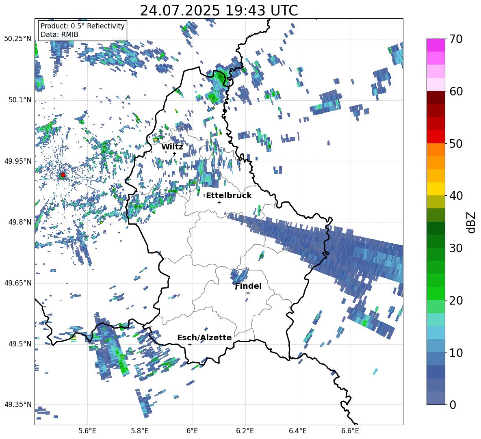Click the 50.25°N latitude tick label
Viewport: 481px width, 439px height.
coord(18,39)
